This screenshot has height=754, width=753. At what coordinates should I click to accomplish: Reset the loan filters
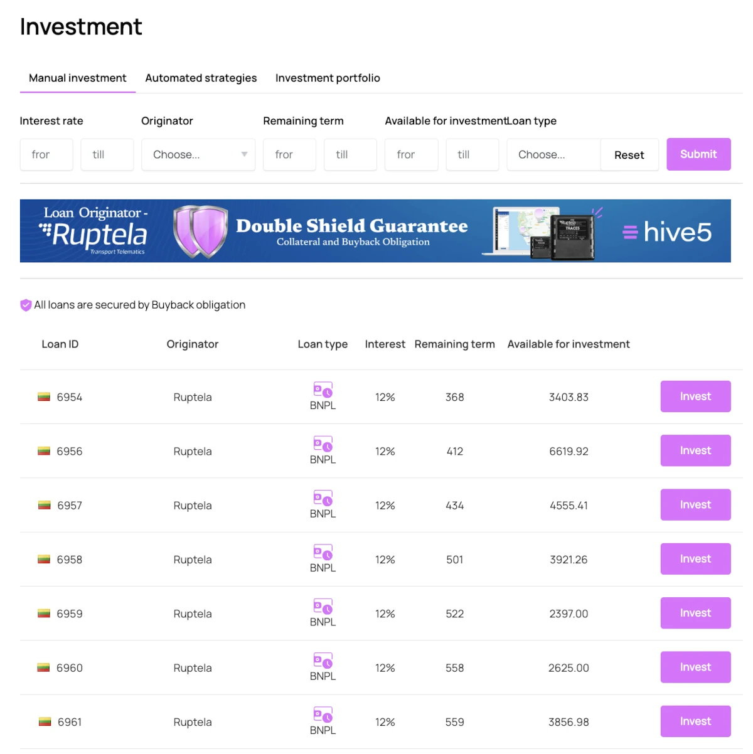629,155
